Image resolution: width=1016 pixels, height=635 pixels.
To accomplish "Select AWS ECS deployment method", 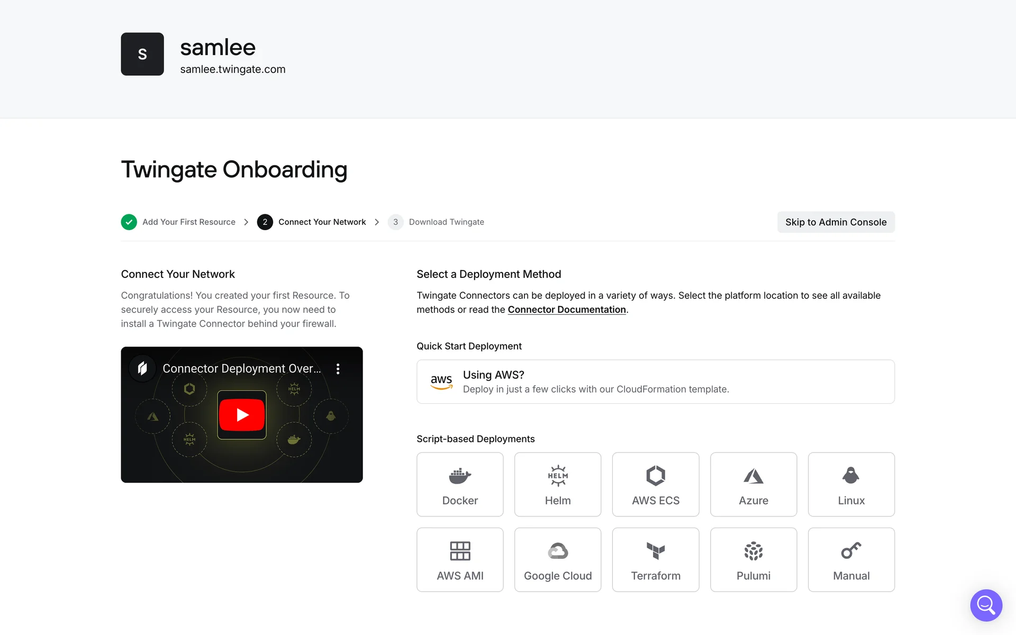I will pos(655,484).
